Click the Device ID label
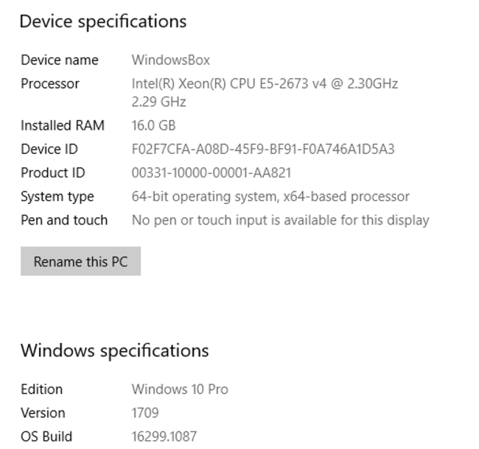This screenshot has height=449, width=479. (49, 149)
